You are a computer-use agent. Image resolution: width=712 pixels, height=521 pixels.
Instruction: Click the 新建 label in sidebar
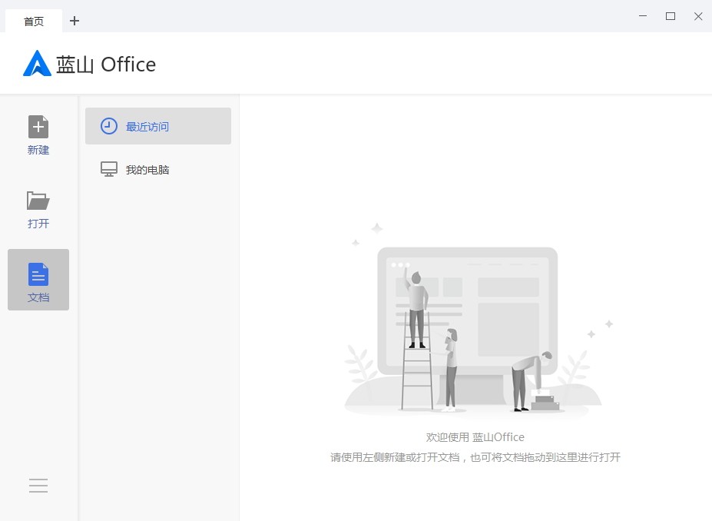click(x=38, y=151)
